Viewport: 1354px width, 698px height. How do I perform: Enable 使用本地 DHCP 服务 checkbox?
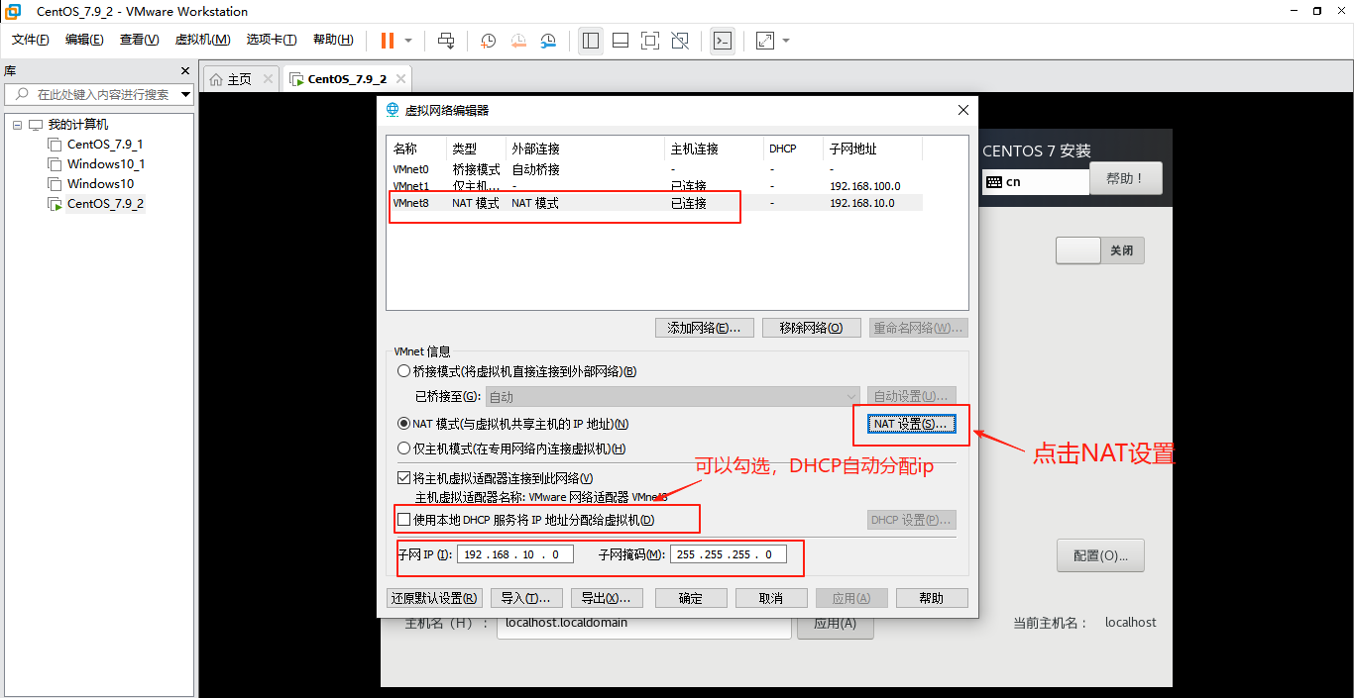coord(403,520)
